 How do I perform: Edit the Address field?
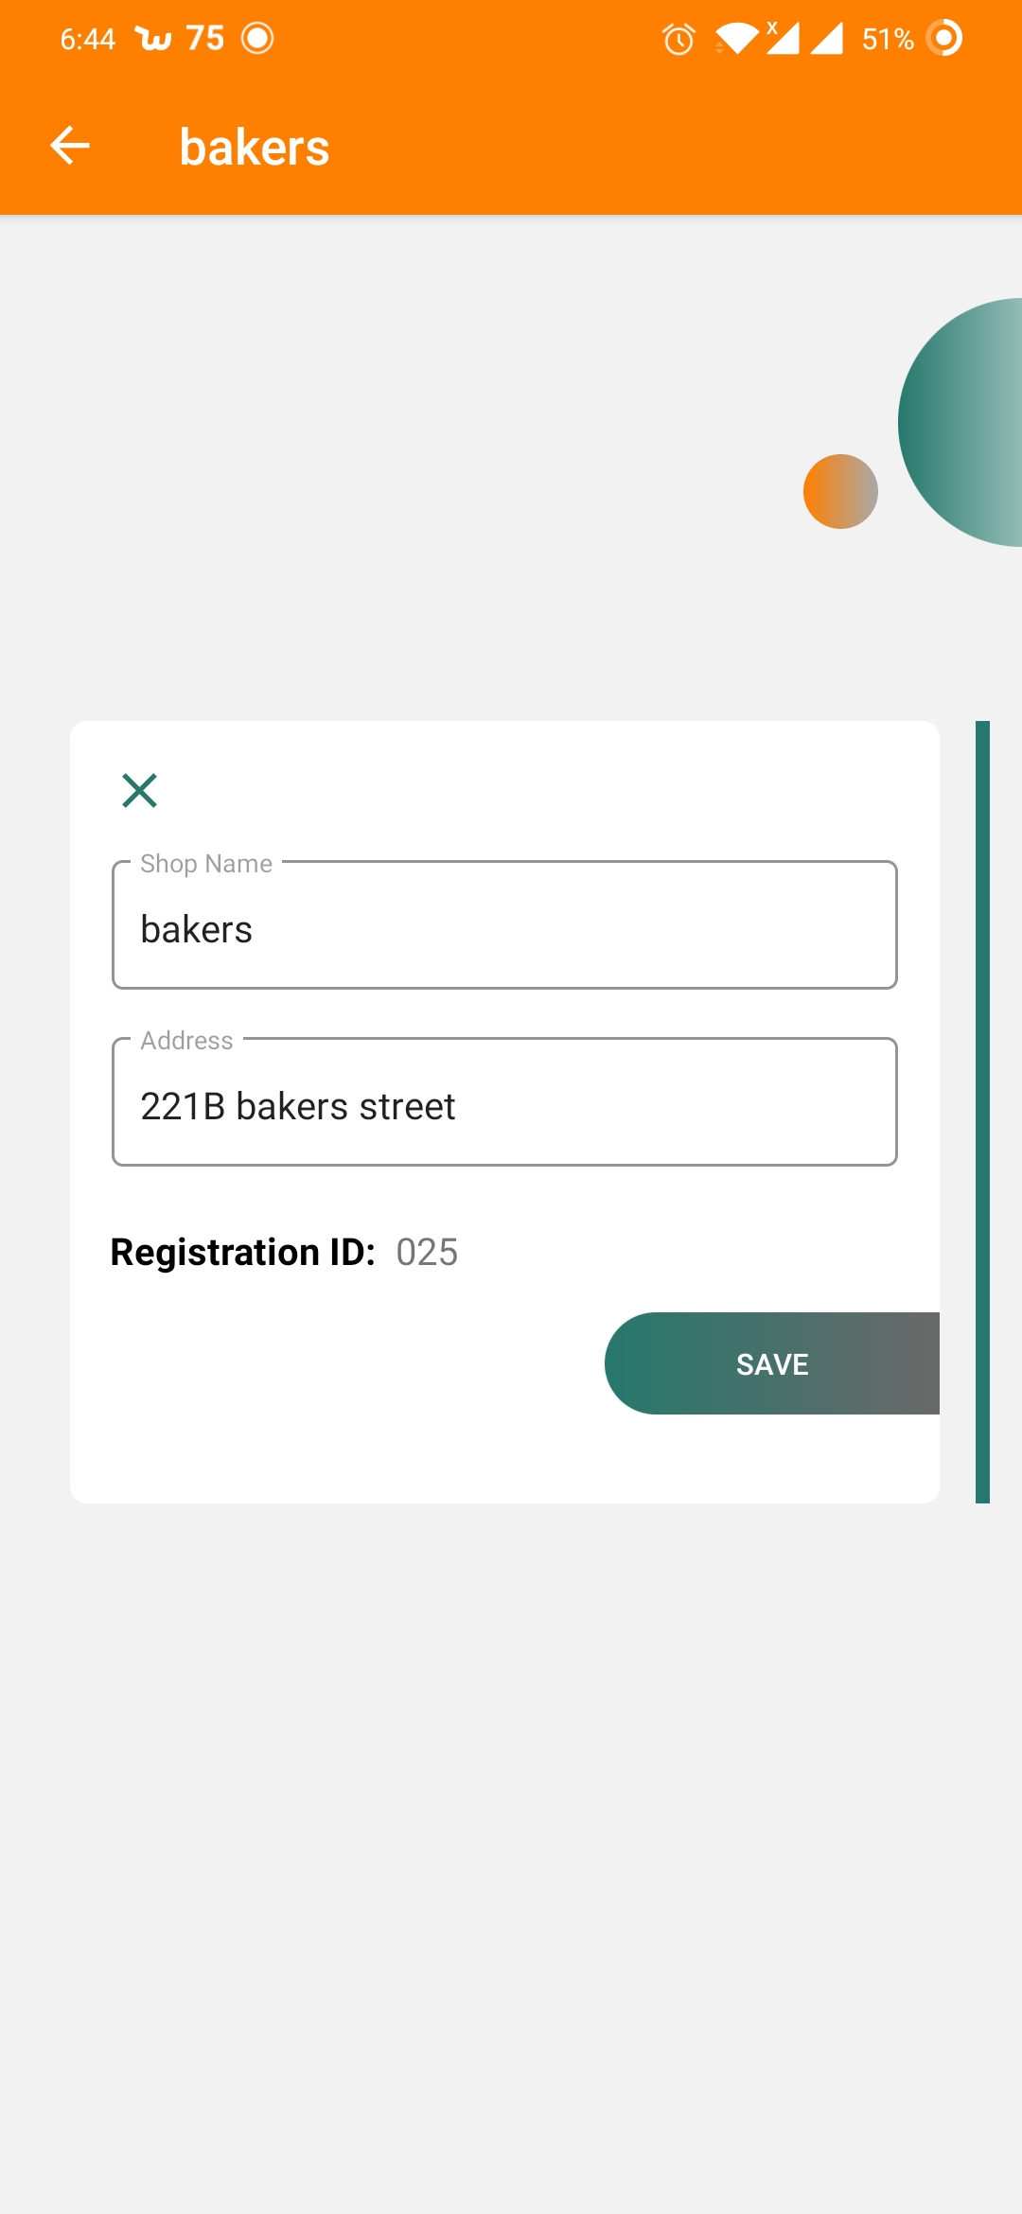(x=504, y=1102)
